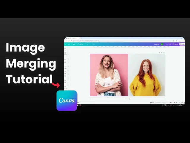Click the Resize button in Canva header
Viewport: 190px width, 143px height.
pos(73,44)
